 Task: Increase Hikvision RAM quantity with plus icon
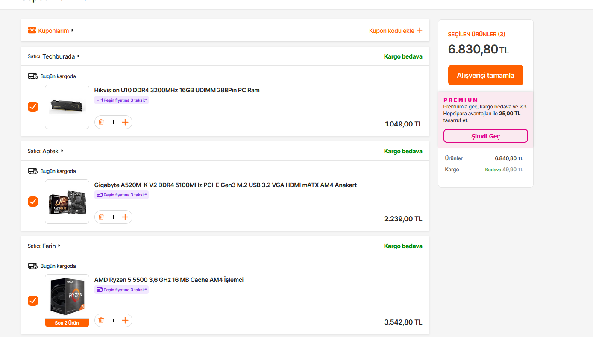[x=125, y=122]
